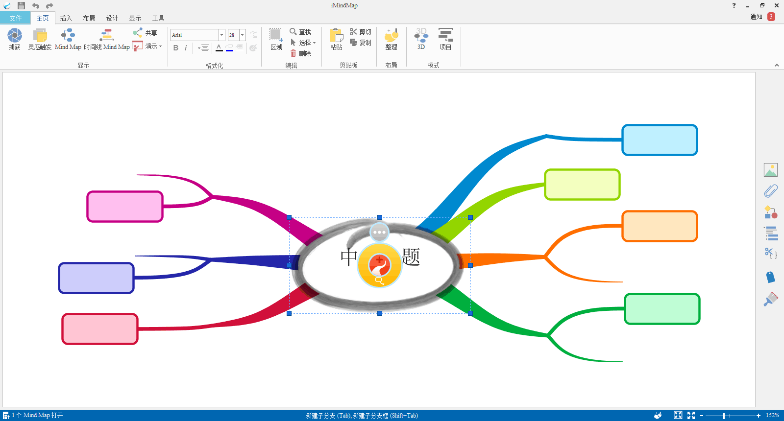This screenshot has width=784, height=421.
Task: Open the blue tag sidebar icon
Action: [771, 277]
